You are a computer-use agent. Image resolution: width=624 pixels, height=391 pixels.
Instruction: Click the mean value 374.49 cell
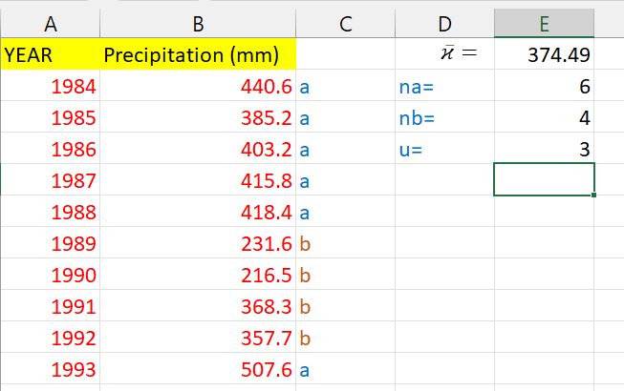tap(544, 55)
